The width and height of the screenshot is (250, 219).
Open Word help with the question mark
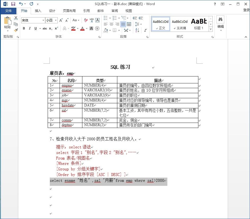[215, 4]
